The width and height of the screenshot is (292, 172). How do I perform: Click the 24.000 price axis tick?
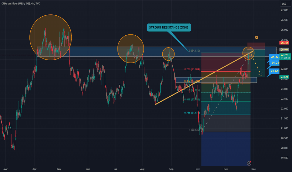(284, 69)
